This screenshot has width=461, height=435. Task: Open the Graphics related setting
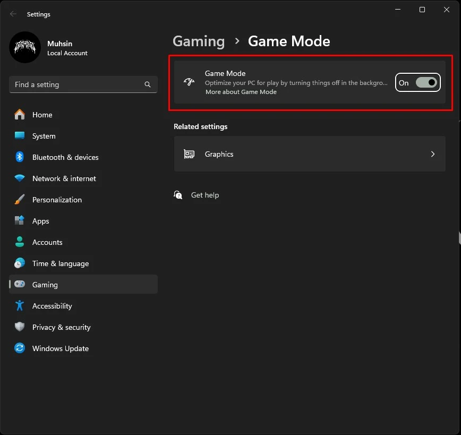tap(310, 154)
